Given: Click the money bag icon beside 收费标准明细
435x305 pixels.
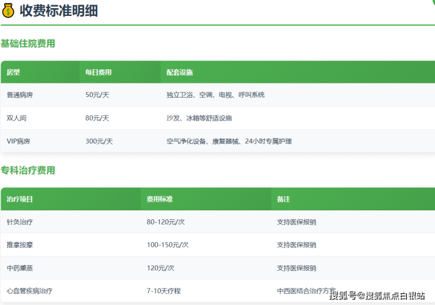Looking at the screenshot, I should 8,11.
